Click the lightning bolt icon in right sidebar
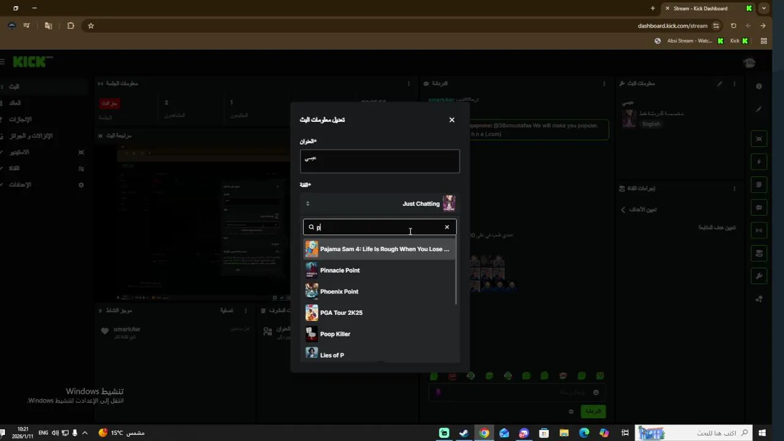 (759, 162)
